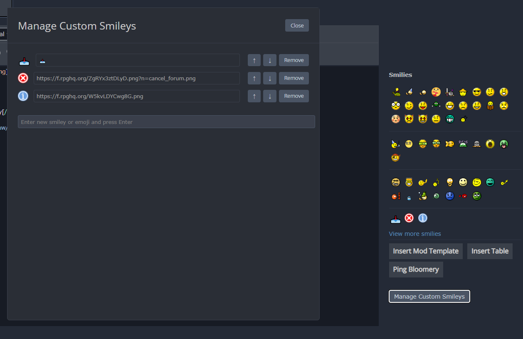Click the Manage Custom Smileys dialog title

pos(77,26)
